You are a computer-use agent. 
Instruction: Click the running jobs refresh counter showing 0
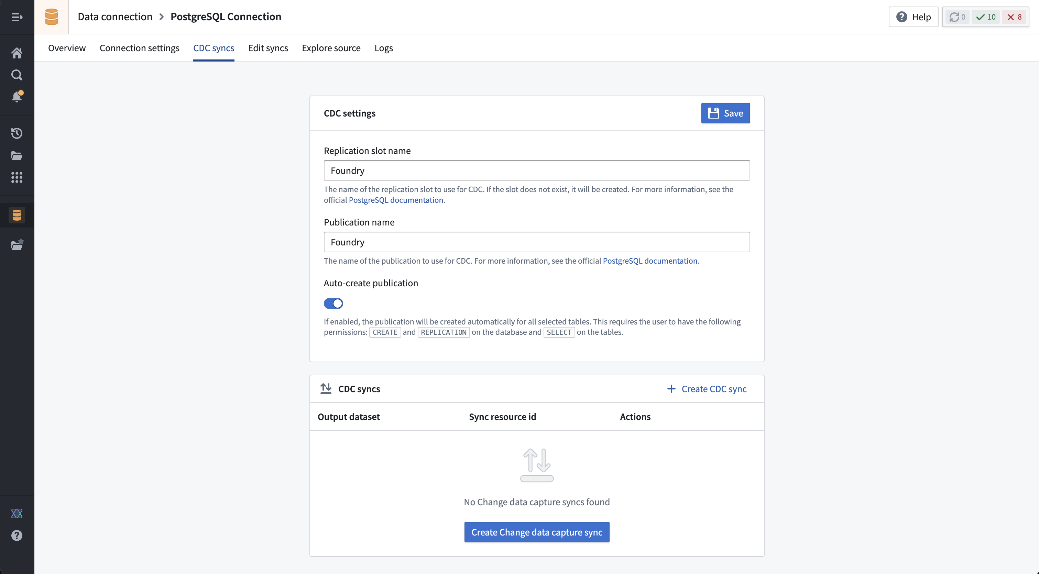click(957, 17)
